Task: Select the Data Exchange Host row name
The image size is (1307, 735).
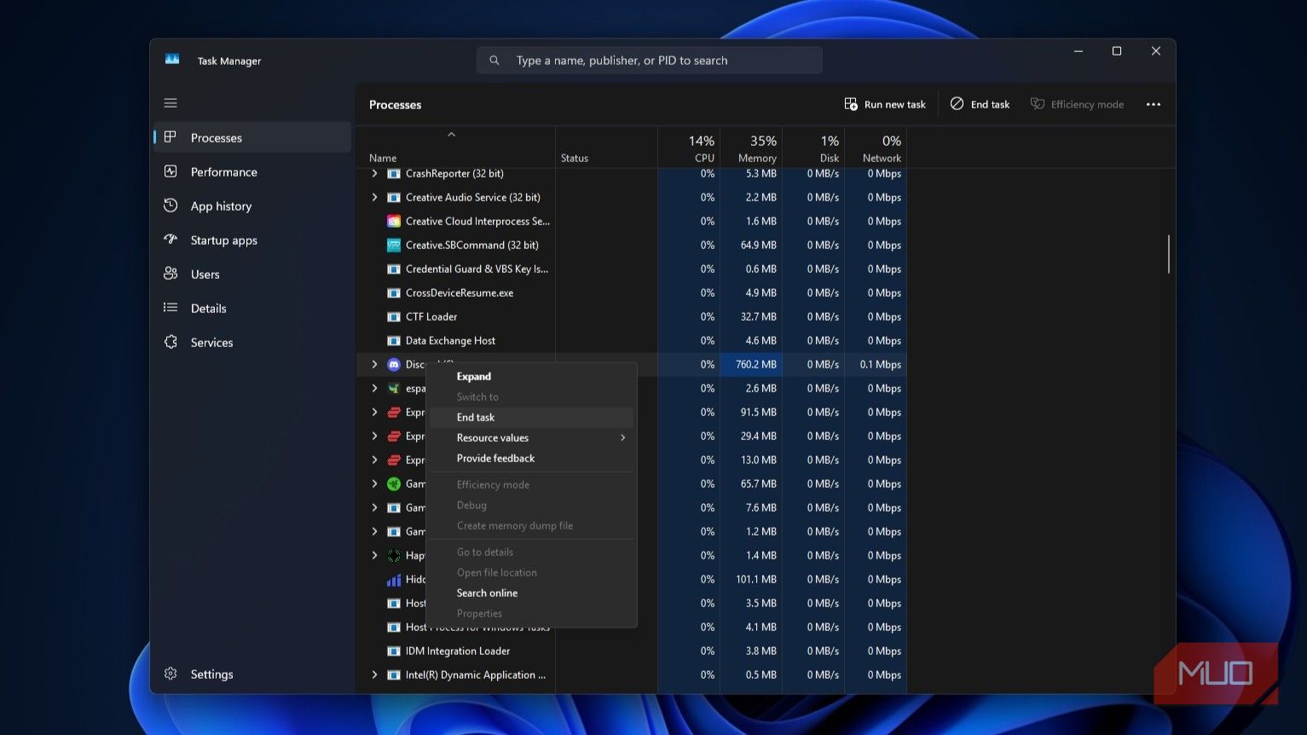Action: click(x=450, y=340)
